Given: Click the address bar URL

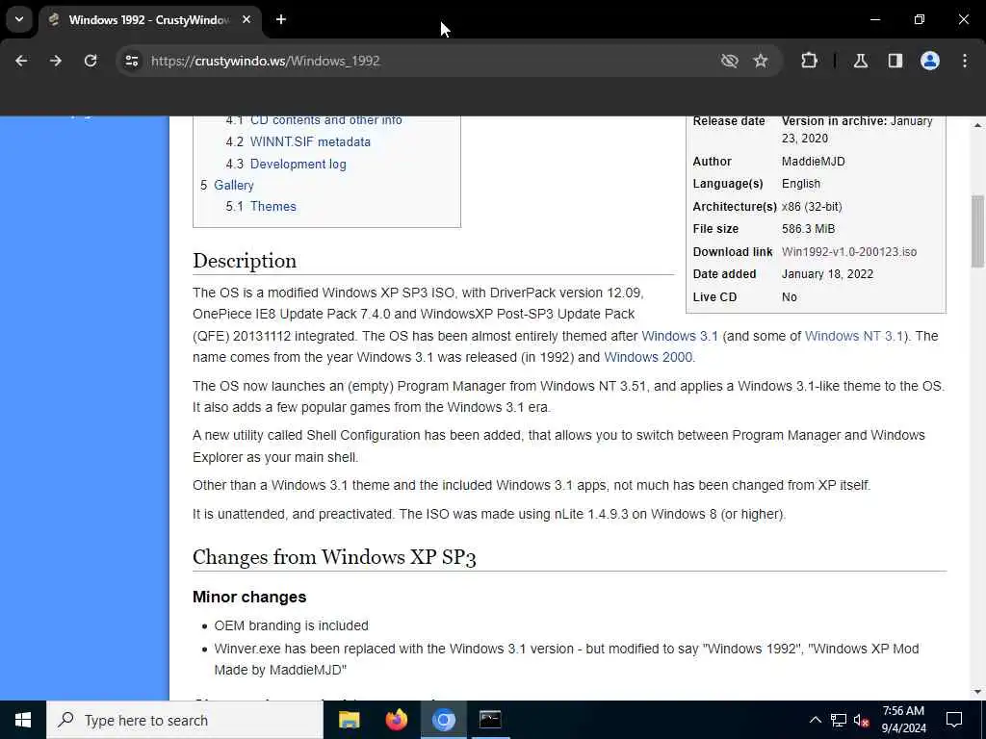Looking at the screenshot, I should coord(266,61).
